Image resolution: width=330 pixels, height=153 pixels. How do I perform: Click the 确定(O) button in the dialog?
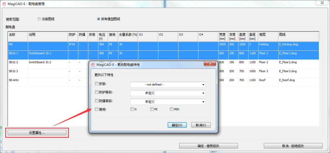pos(177,125)
